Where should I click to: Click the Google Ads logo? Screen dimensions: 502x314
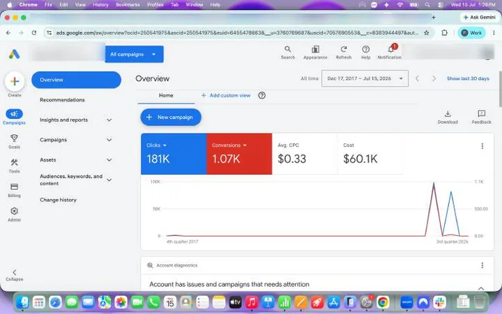[x=14, y=54]
